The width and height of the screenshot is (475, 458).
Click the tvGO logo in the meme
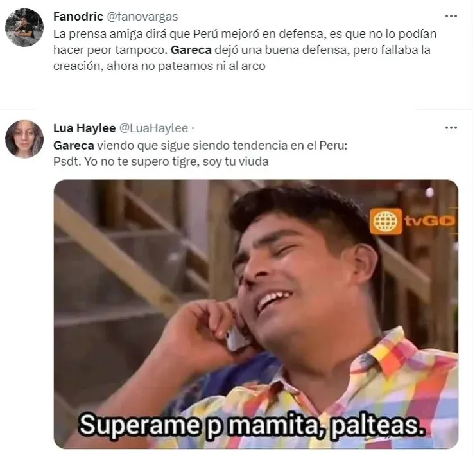(x=413, y=222)
